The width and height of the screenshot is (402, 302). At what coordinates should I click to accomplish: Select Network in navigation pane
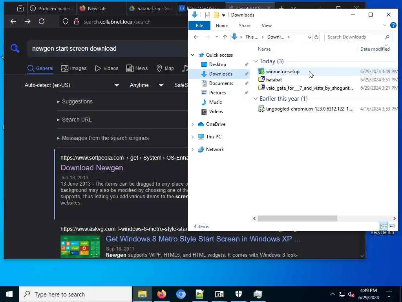pos(215,149)
